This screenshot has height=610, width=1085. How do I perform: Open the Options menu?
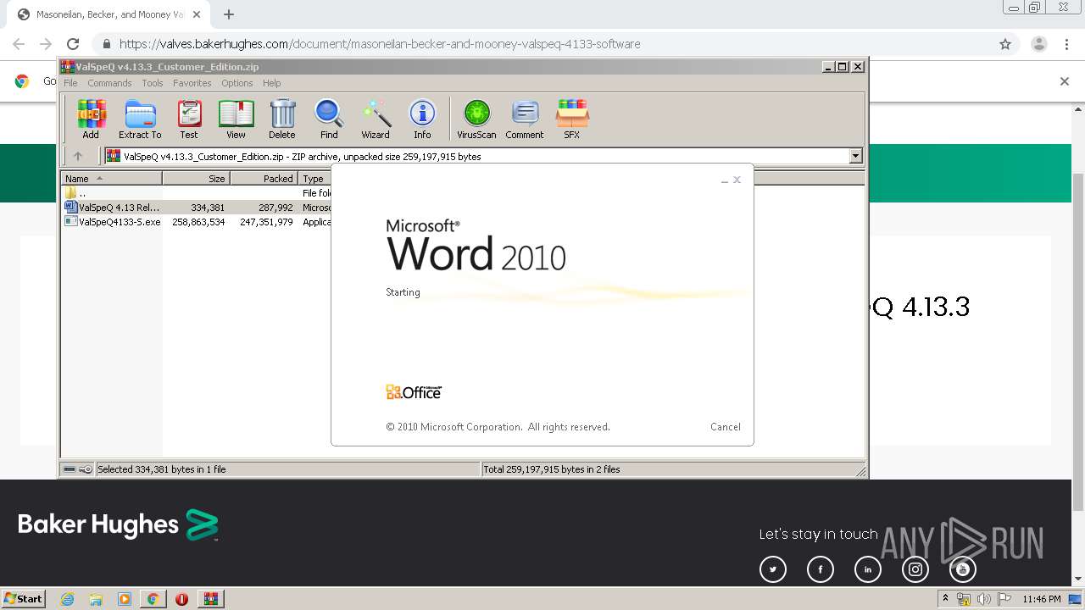[x=237, y=83]
